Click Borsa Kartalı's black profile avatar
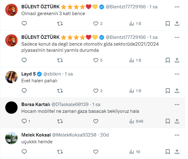The image size is (188, 159). point(11,108)
